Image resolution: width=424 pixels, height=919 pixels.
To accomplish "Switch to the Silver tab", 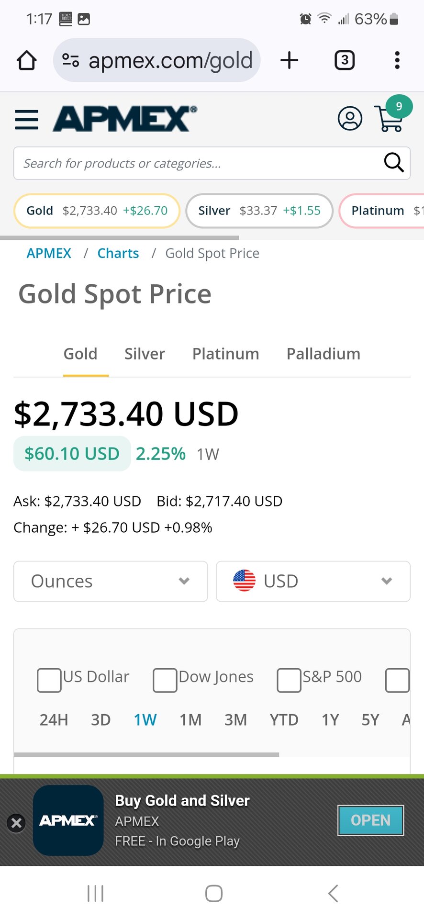I will (x=145, y=354).
